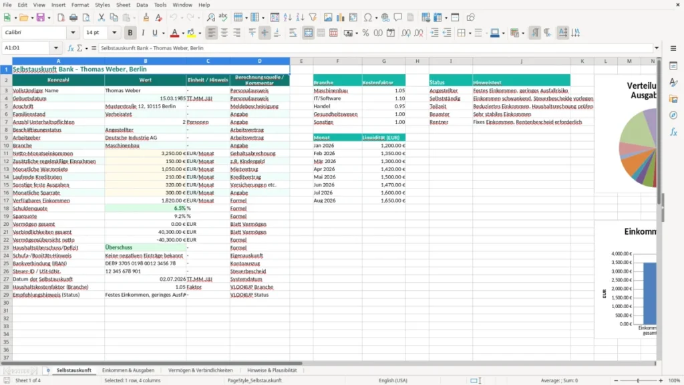684x385 pixels.
Task: Toggle Align Right
Action: [237, 33]
